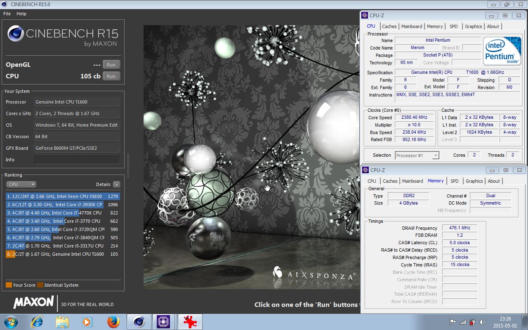
Task: Click the Cinebench title bar icon
Action: point(5,4)
